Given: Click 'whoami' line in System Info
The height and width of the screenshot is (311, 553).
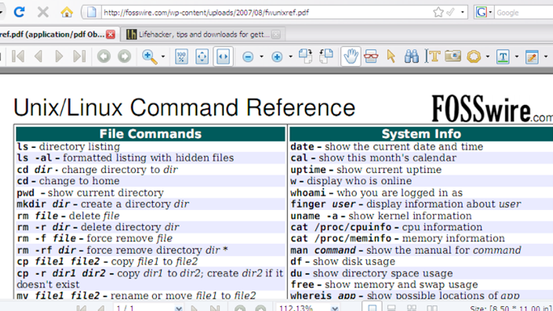Looking at the screenshot, I should [x=376, y=193].
